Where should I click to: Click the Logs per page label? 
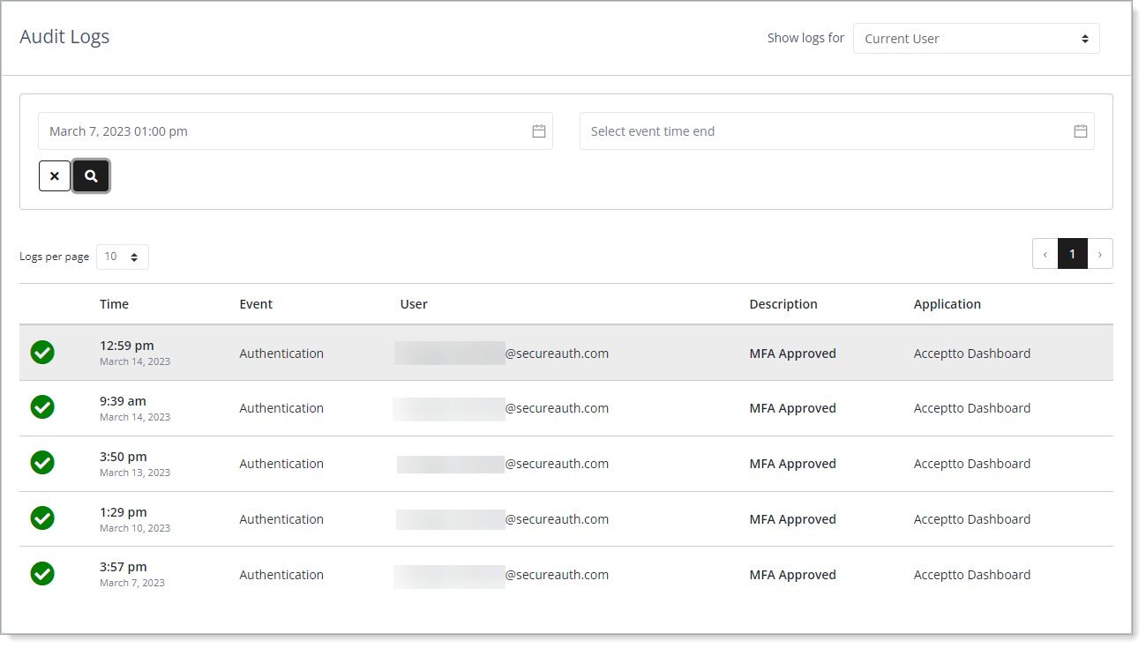point(55,257)
